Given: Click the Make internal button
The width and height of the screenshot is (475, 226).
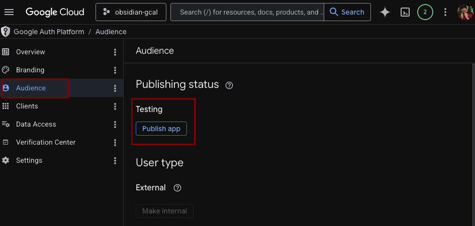Looking at the screenshot, I should click(x=164, y=211).
